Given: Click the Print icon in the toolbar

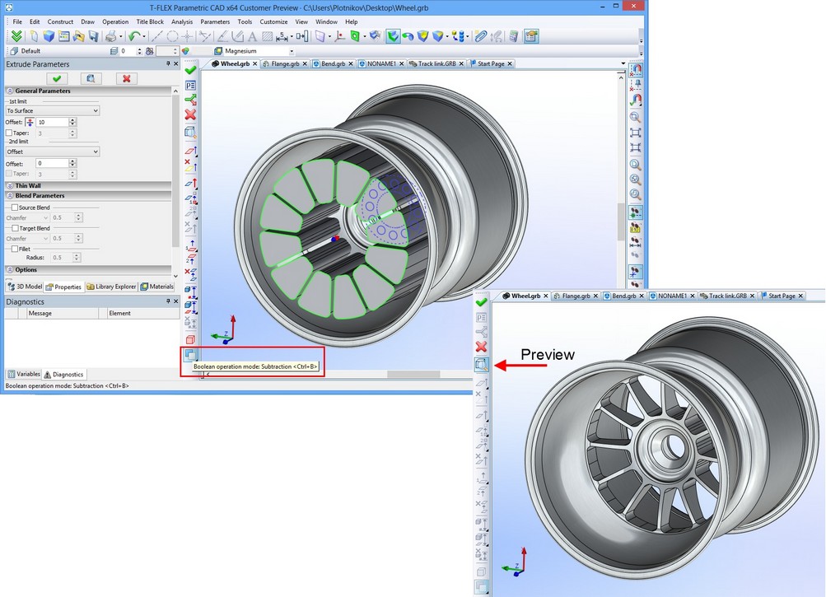Looking at the screenshot, I should tap(110, 36).
